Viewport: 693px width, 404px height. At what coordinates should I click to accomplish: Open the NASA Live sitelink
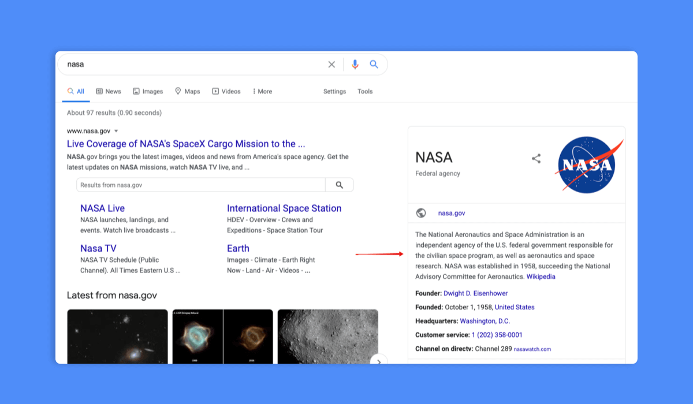[x=102, y=208]
